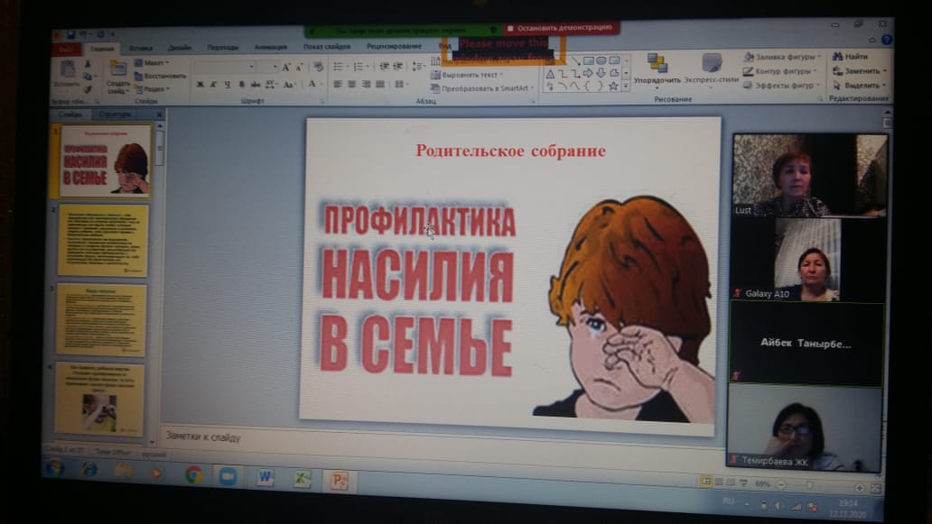Click the PowerPoint taskbar button

tap(339, 480)
